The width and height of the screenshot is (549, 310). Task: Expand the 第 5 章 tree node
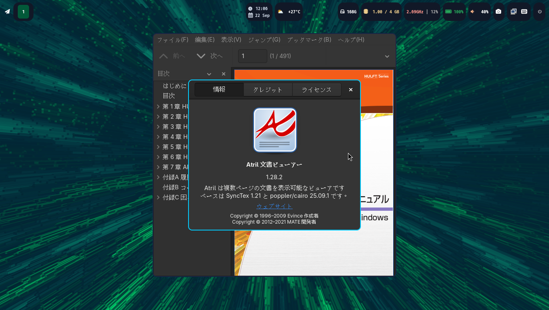tap(158, 147)
